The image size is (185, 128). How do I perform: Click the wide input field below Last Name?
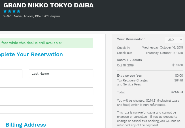pyautogui.click(x=46, y=92)
